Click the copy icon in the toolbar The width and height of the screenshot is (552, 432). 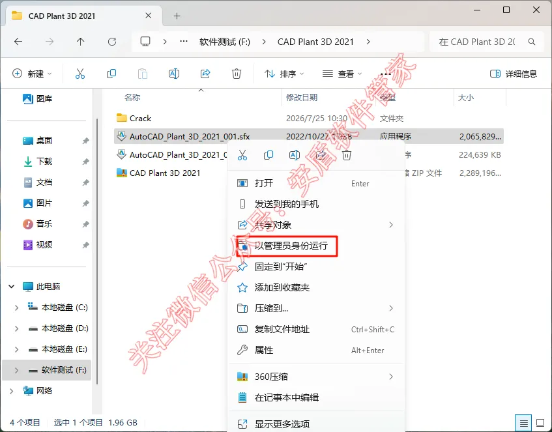[111, 74]
